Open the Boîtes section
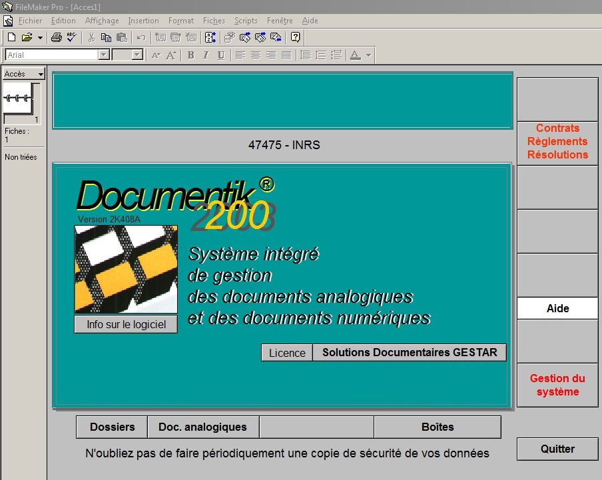602x480 pixels. pos(438,427)
